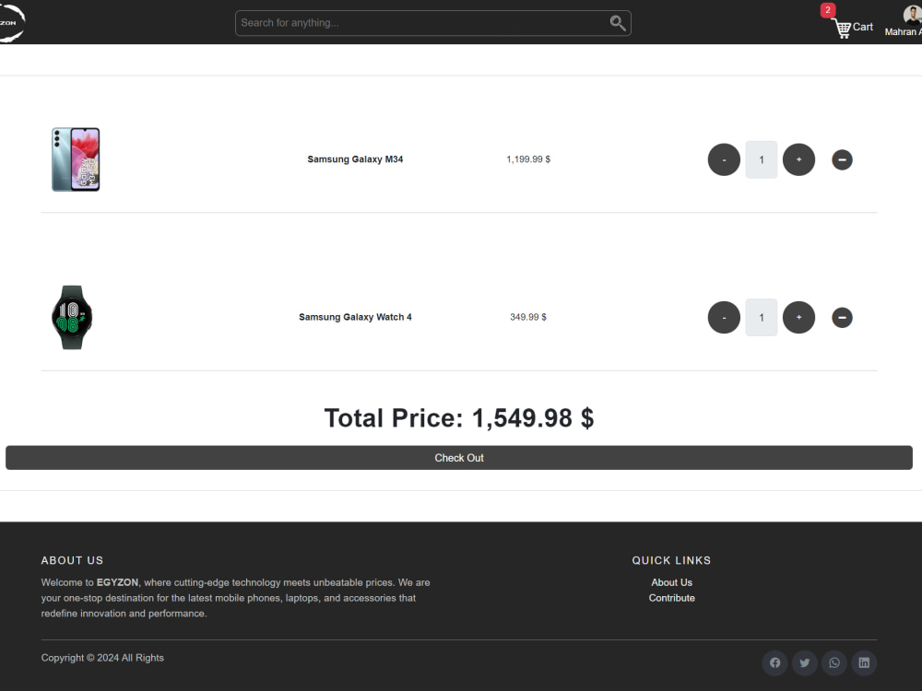The width and height of the screenshot is (922, 691).
Task: Open the LinkedIn footer icon
Action: pos(864,662)
